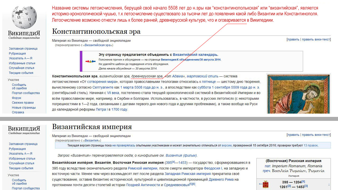The height and width of the screenshot is (190, 338).
Task: Click the греч. language link in the infobox
Action: coord(267,171)
